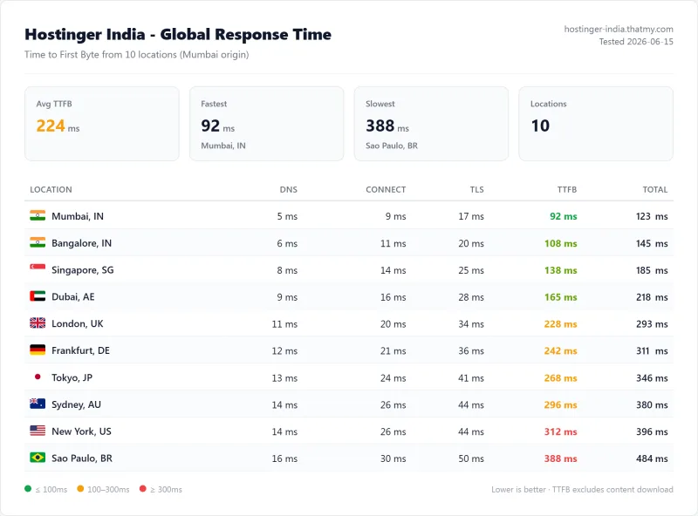This screenshot has height=516, width=698.
Task: Click the orange legend dot for 100–300ms
Action: (80, 489)
